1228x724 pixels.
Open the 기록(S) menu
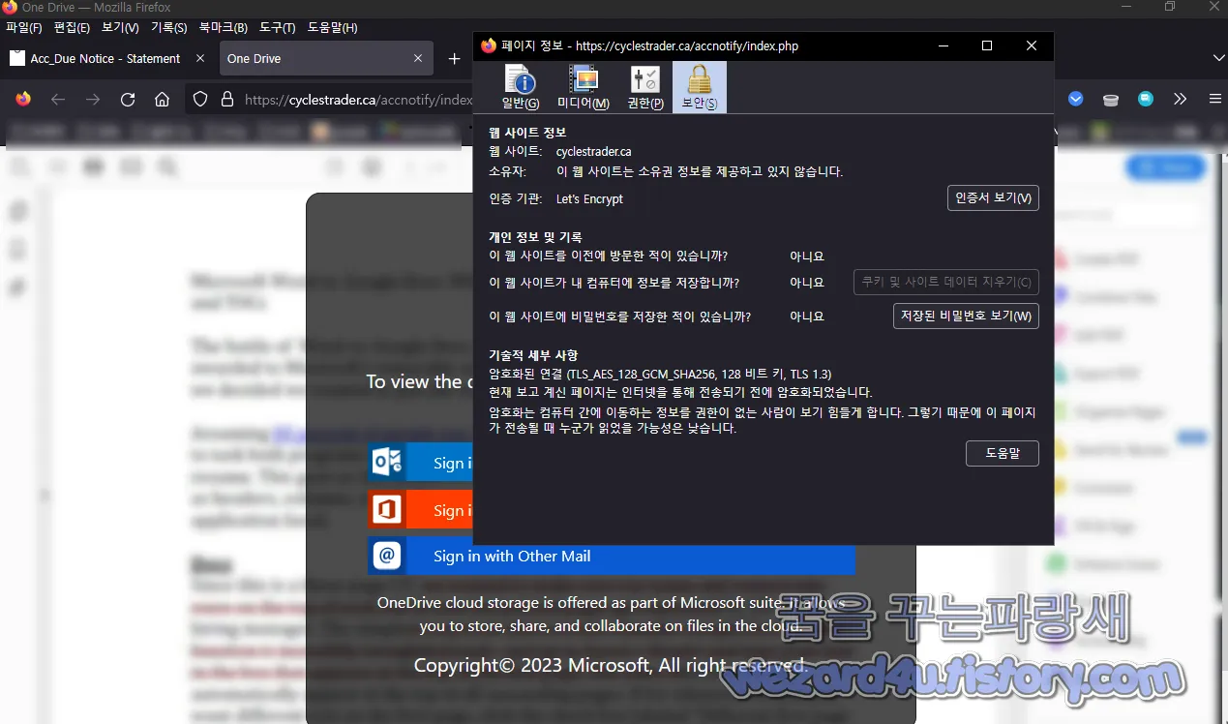click(169, 28)
